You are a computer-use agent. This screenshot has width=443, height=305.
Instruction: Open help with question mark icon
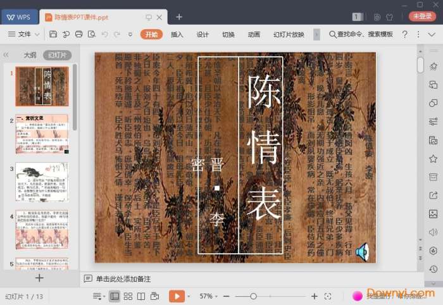[405, 34]
